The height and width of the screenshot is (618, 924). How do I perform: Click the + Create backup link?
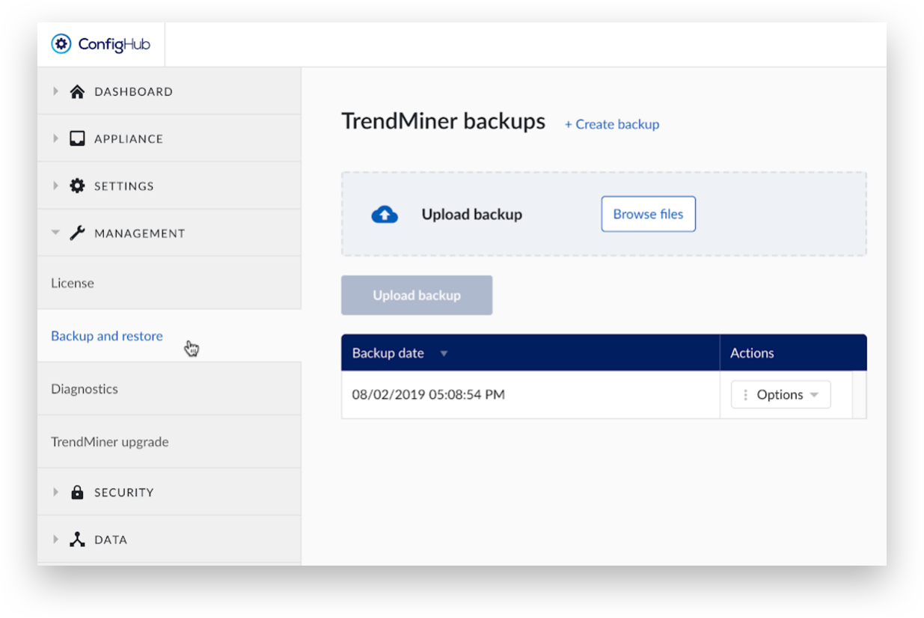point(612,124)
